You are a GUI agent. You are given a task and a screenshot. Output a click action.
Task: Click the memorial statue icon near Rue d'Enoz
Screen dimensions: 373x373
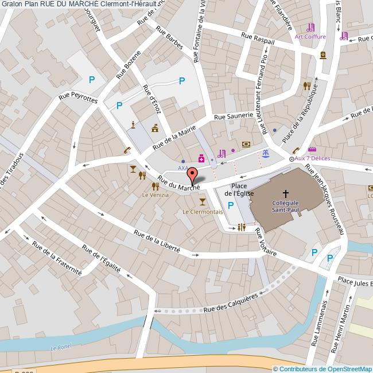[x=134, y=124]
